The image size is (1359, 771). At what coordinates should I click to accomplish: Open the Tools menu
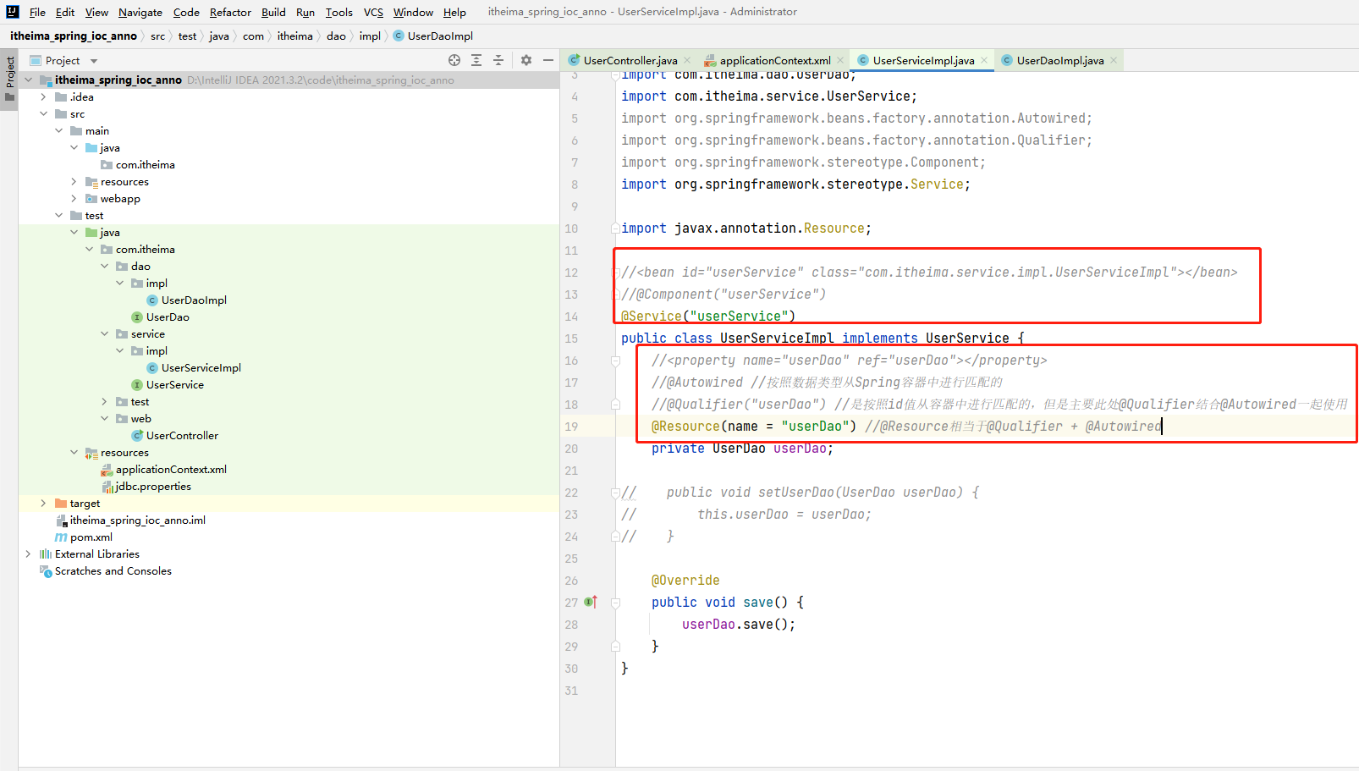click(339, 12)
